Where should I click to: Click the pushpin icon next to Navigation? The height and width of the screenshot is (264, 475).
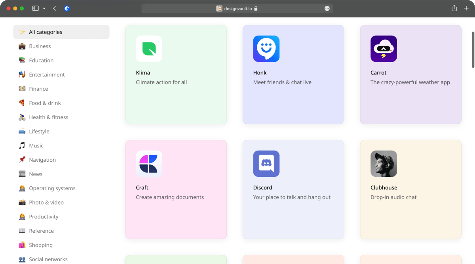[22, 160]
